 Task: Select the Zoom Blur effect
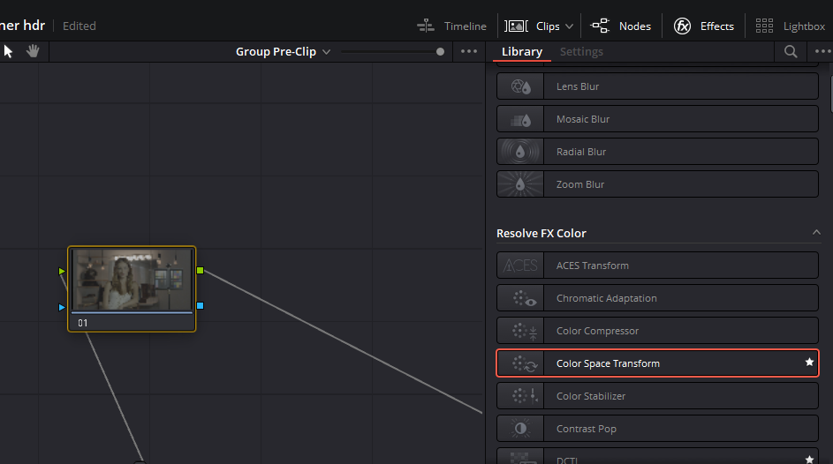[x=657, y=184]
